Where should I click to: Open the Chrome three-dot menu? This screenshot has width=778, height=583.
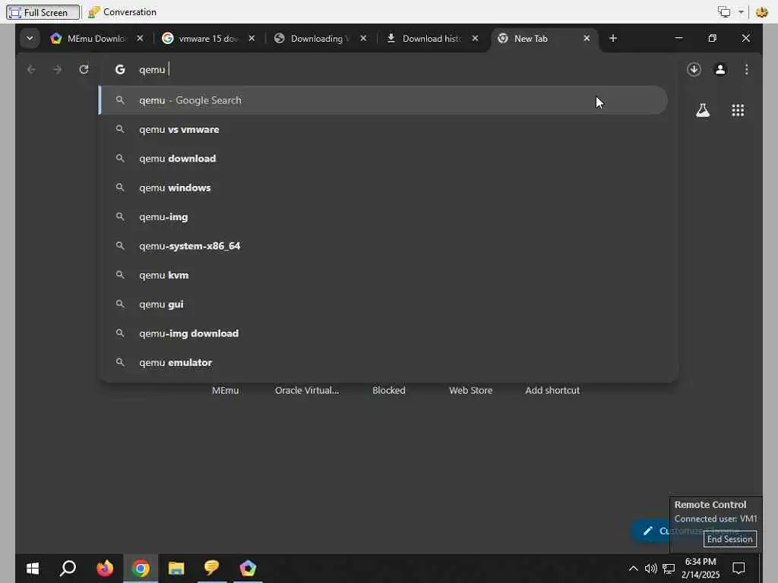746,69
